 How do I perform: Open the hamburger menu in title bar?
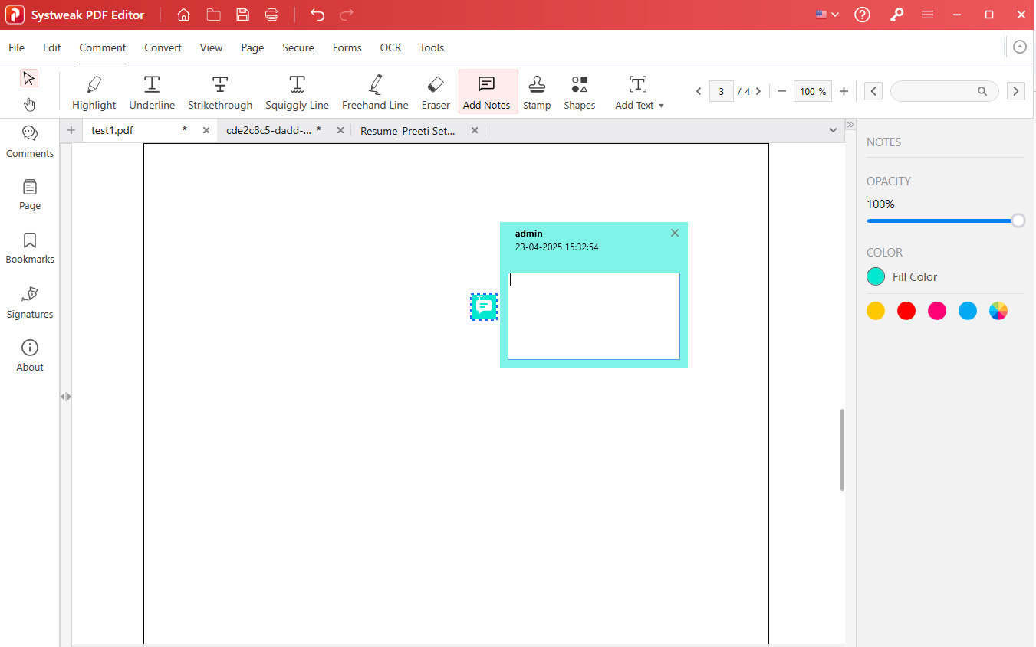(927, 15)
